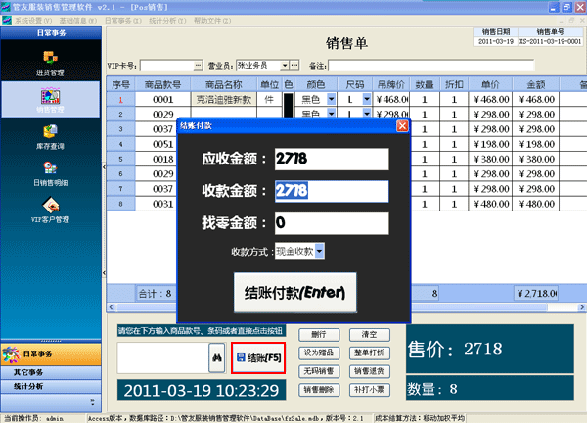587x423 pixels.
Task: Click the binoculars search icon
Action: click(x=216, y=358)
